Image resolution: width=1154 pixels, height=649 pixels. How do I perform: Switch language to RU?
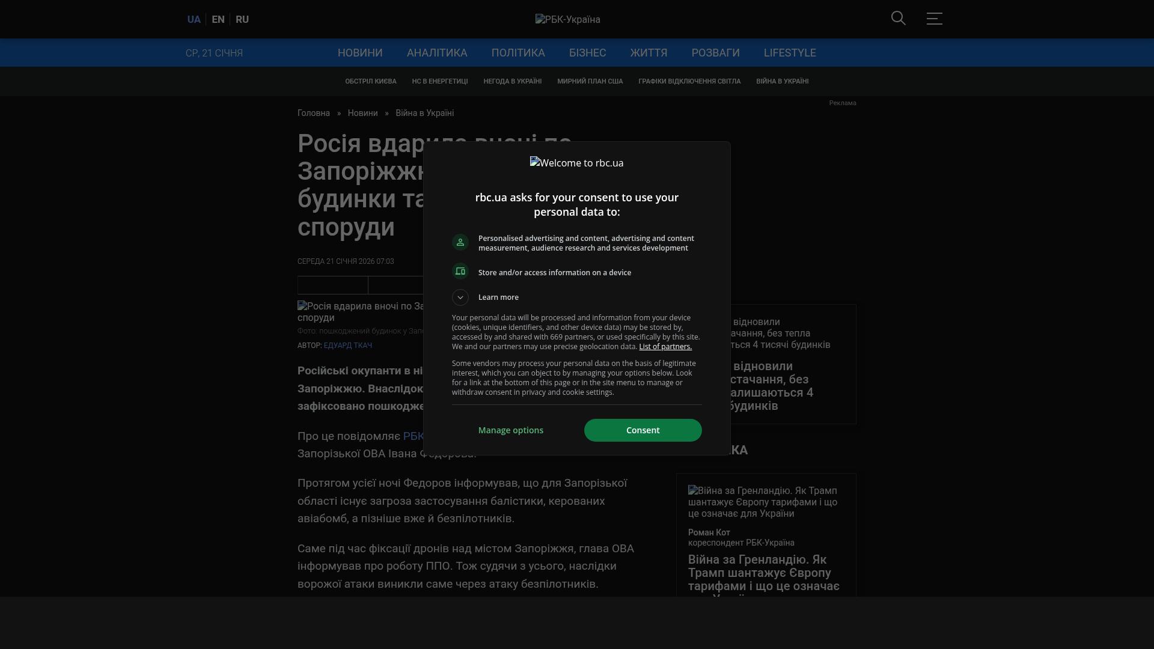[x=242, y=19]
